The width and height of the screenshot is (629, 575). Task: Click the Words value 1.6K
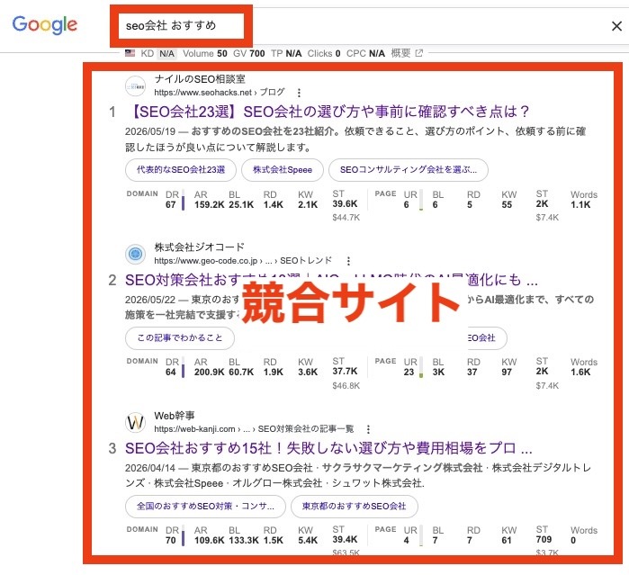click(580, 372)
